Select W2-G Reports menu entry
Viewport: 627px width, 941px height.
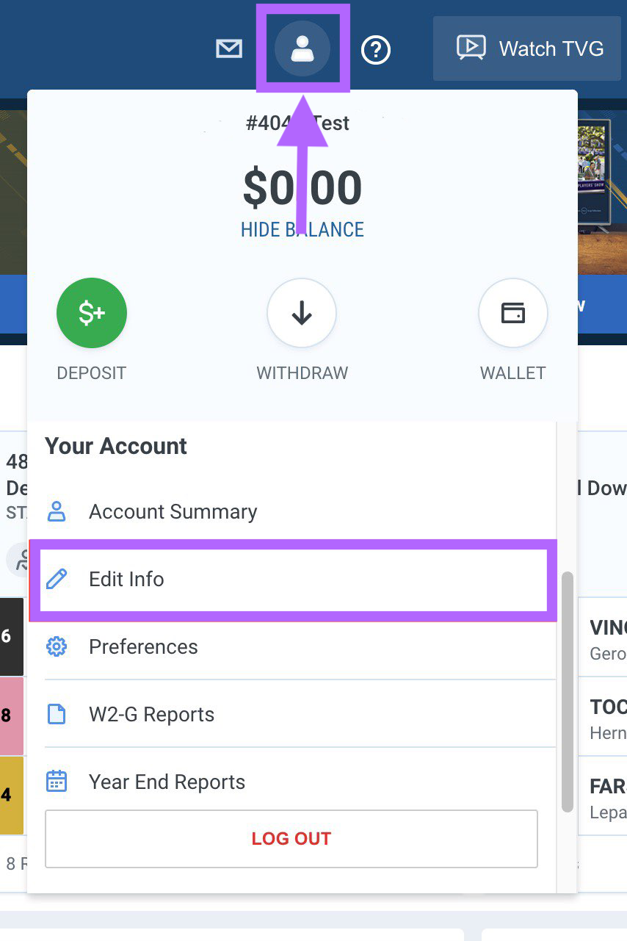(x=151, y=714)
